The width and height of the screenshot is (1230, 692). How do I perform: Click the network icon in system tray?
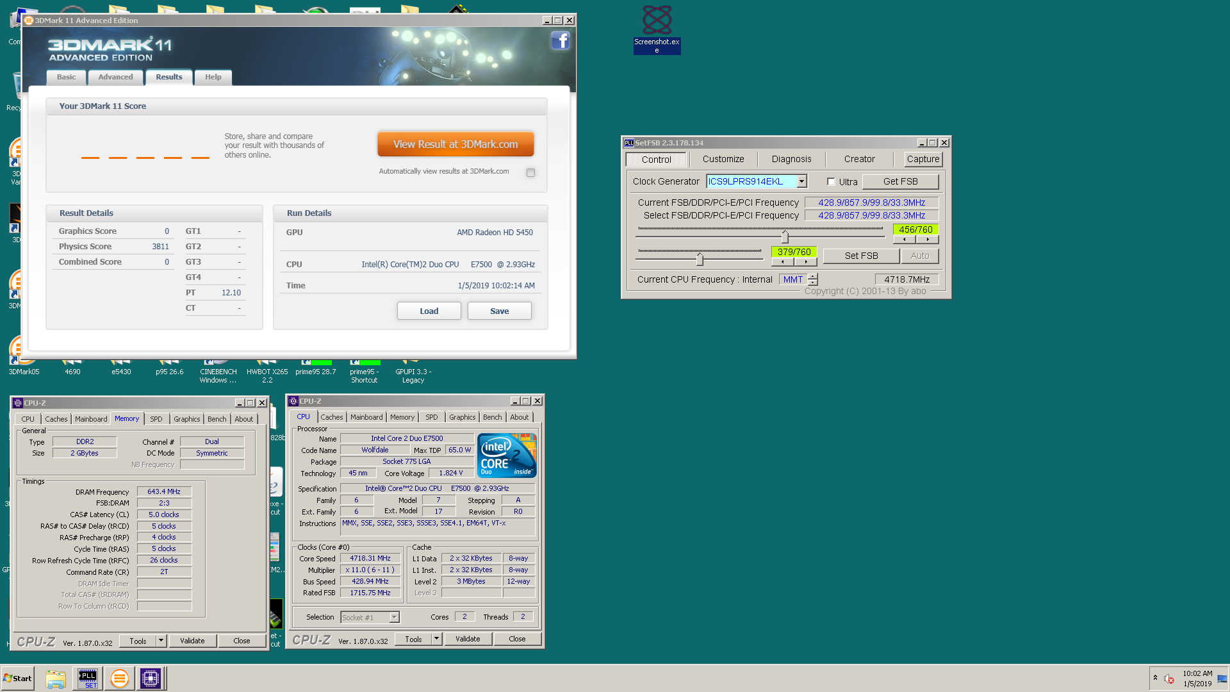[x=1222, y=679]
